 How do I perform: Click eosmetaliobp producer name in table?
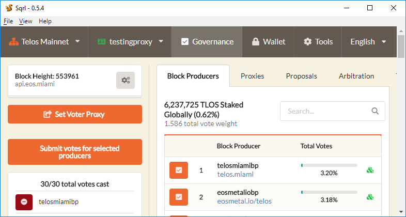pos(238,193)
